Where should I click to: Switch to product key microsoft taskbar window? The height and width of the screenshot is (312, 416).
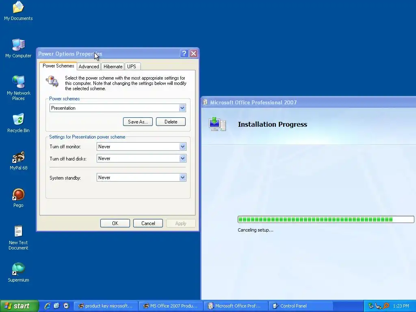(x=106, y=306)
